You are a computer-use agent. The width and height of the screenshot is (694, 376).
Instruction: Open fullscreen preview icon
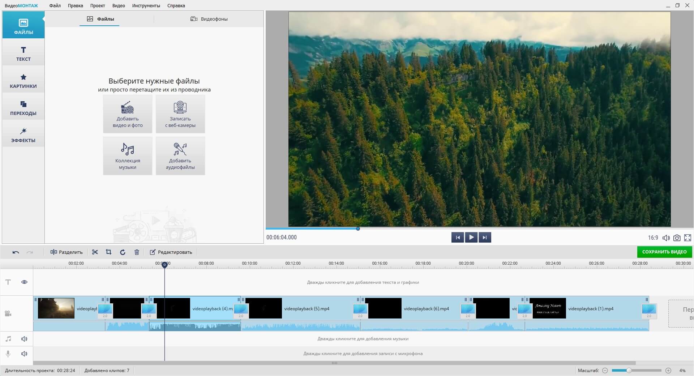687,238
